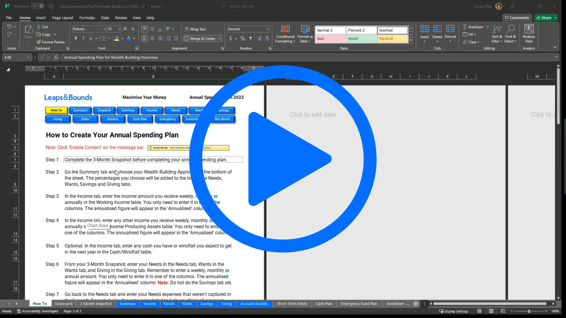Open the Page Layout ribbon tab

pos(62,18)
